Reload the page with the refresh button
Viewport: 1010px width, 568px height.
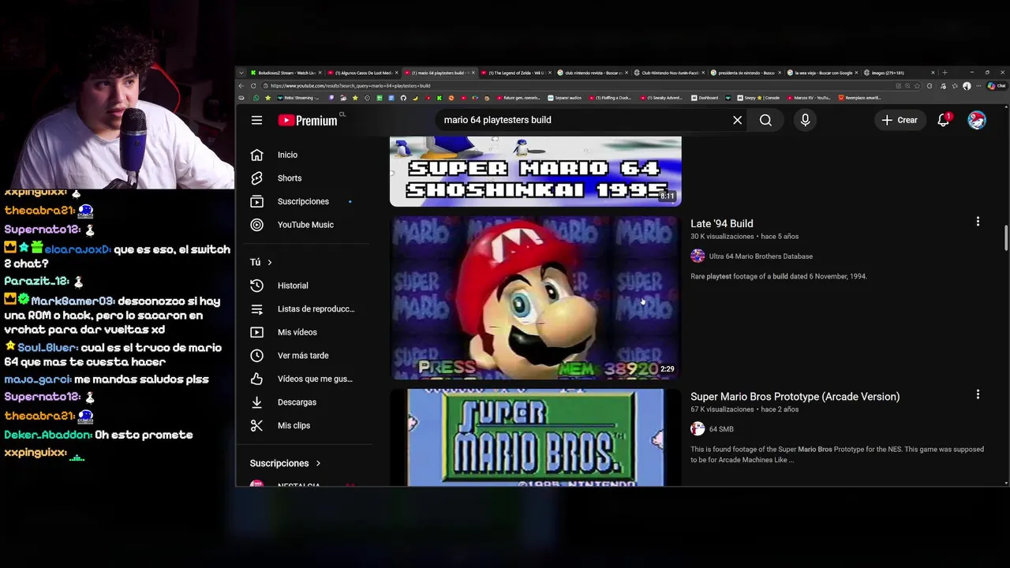click(x=253, y=85)
